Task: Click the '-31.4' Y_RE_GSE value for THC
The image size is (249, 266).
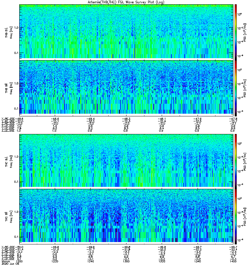Action: click(x=19, y=249)
